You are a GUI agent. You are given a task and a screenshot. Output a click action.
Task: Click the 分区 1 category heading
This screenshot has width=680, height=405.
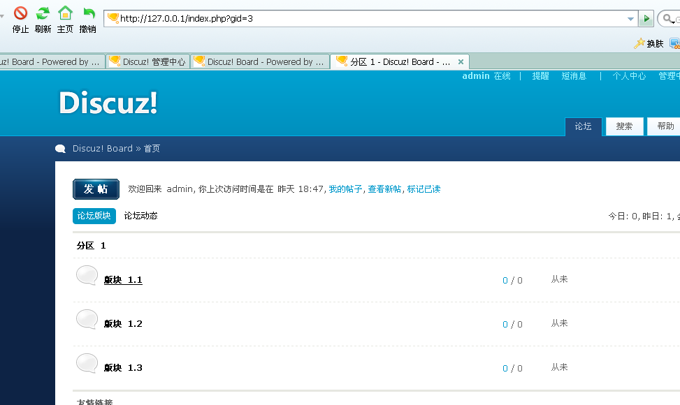[91, 246]
